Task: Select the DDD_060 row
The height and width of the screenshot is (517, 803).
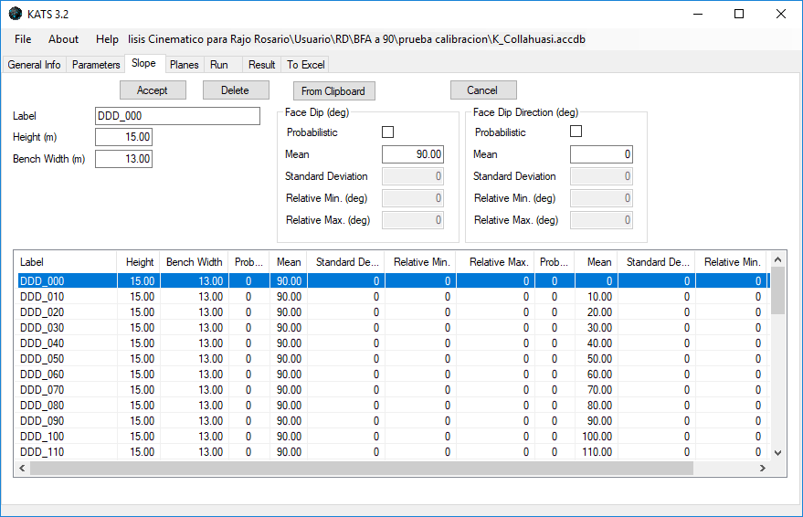Action: [394, 375]
